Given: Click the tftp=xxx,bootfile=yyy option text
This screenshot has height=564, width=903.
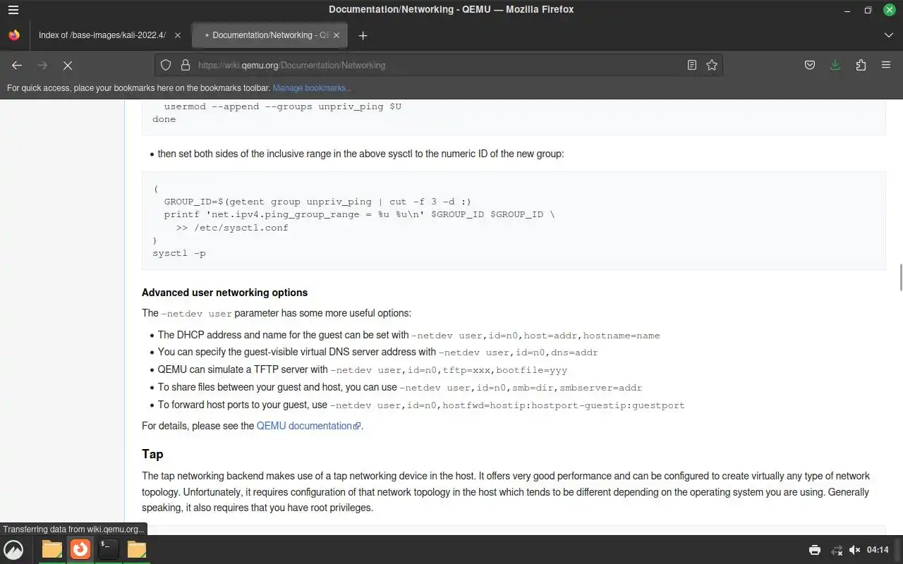Looking at the screenshot, I should coord(504,370).
